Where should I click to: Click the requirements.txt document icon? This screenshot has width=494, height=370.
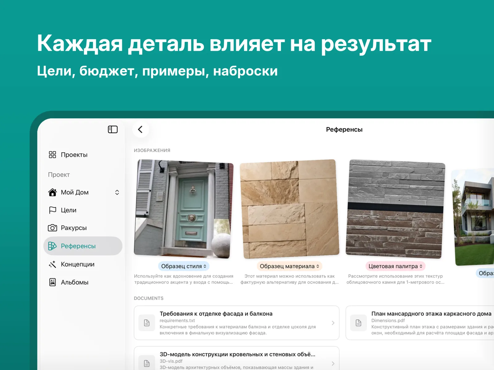coord(147,323)
